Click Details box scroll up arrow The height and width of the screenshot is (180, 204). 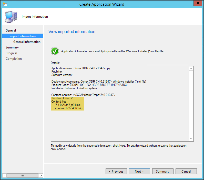[191, 69]
